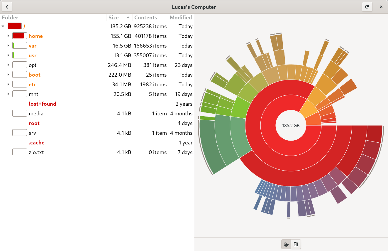388x251 pixels.
Task: Expand the home folder
Action: coord(8,36)
